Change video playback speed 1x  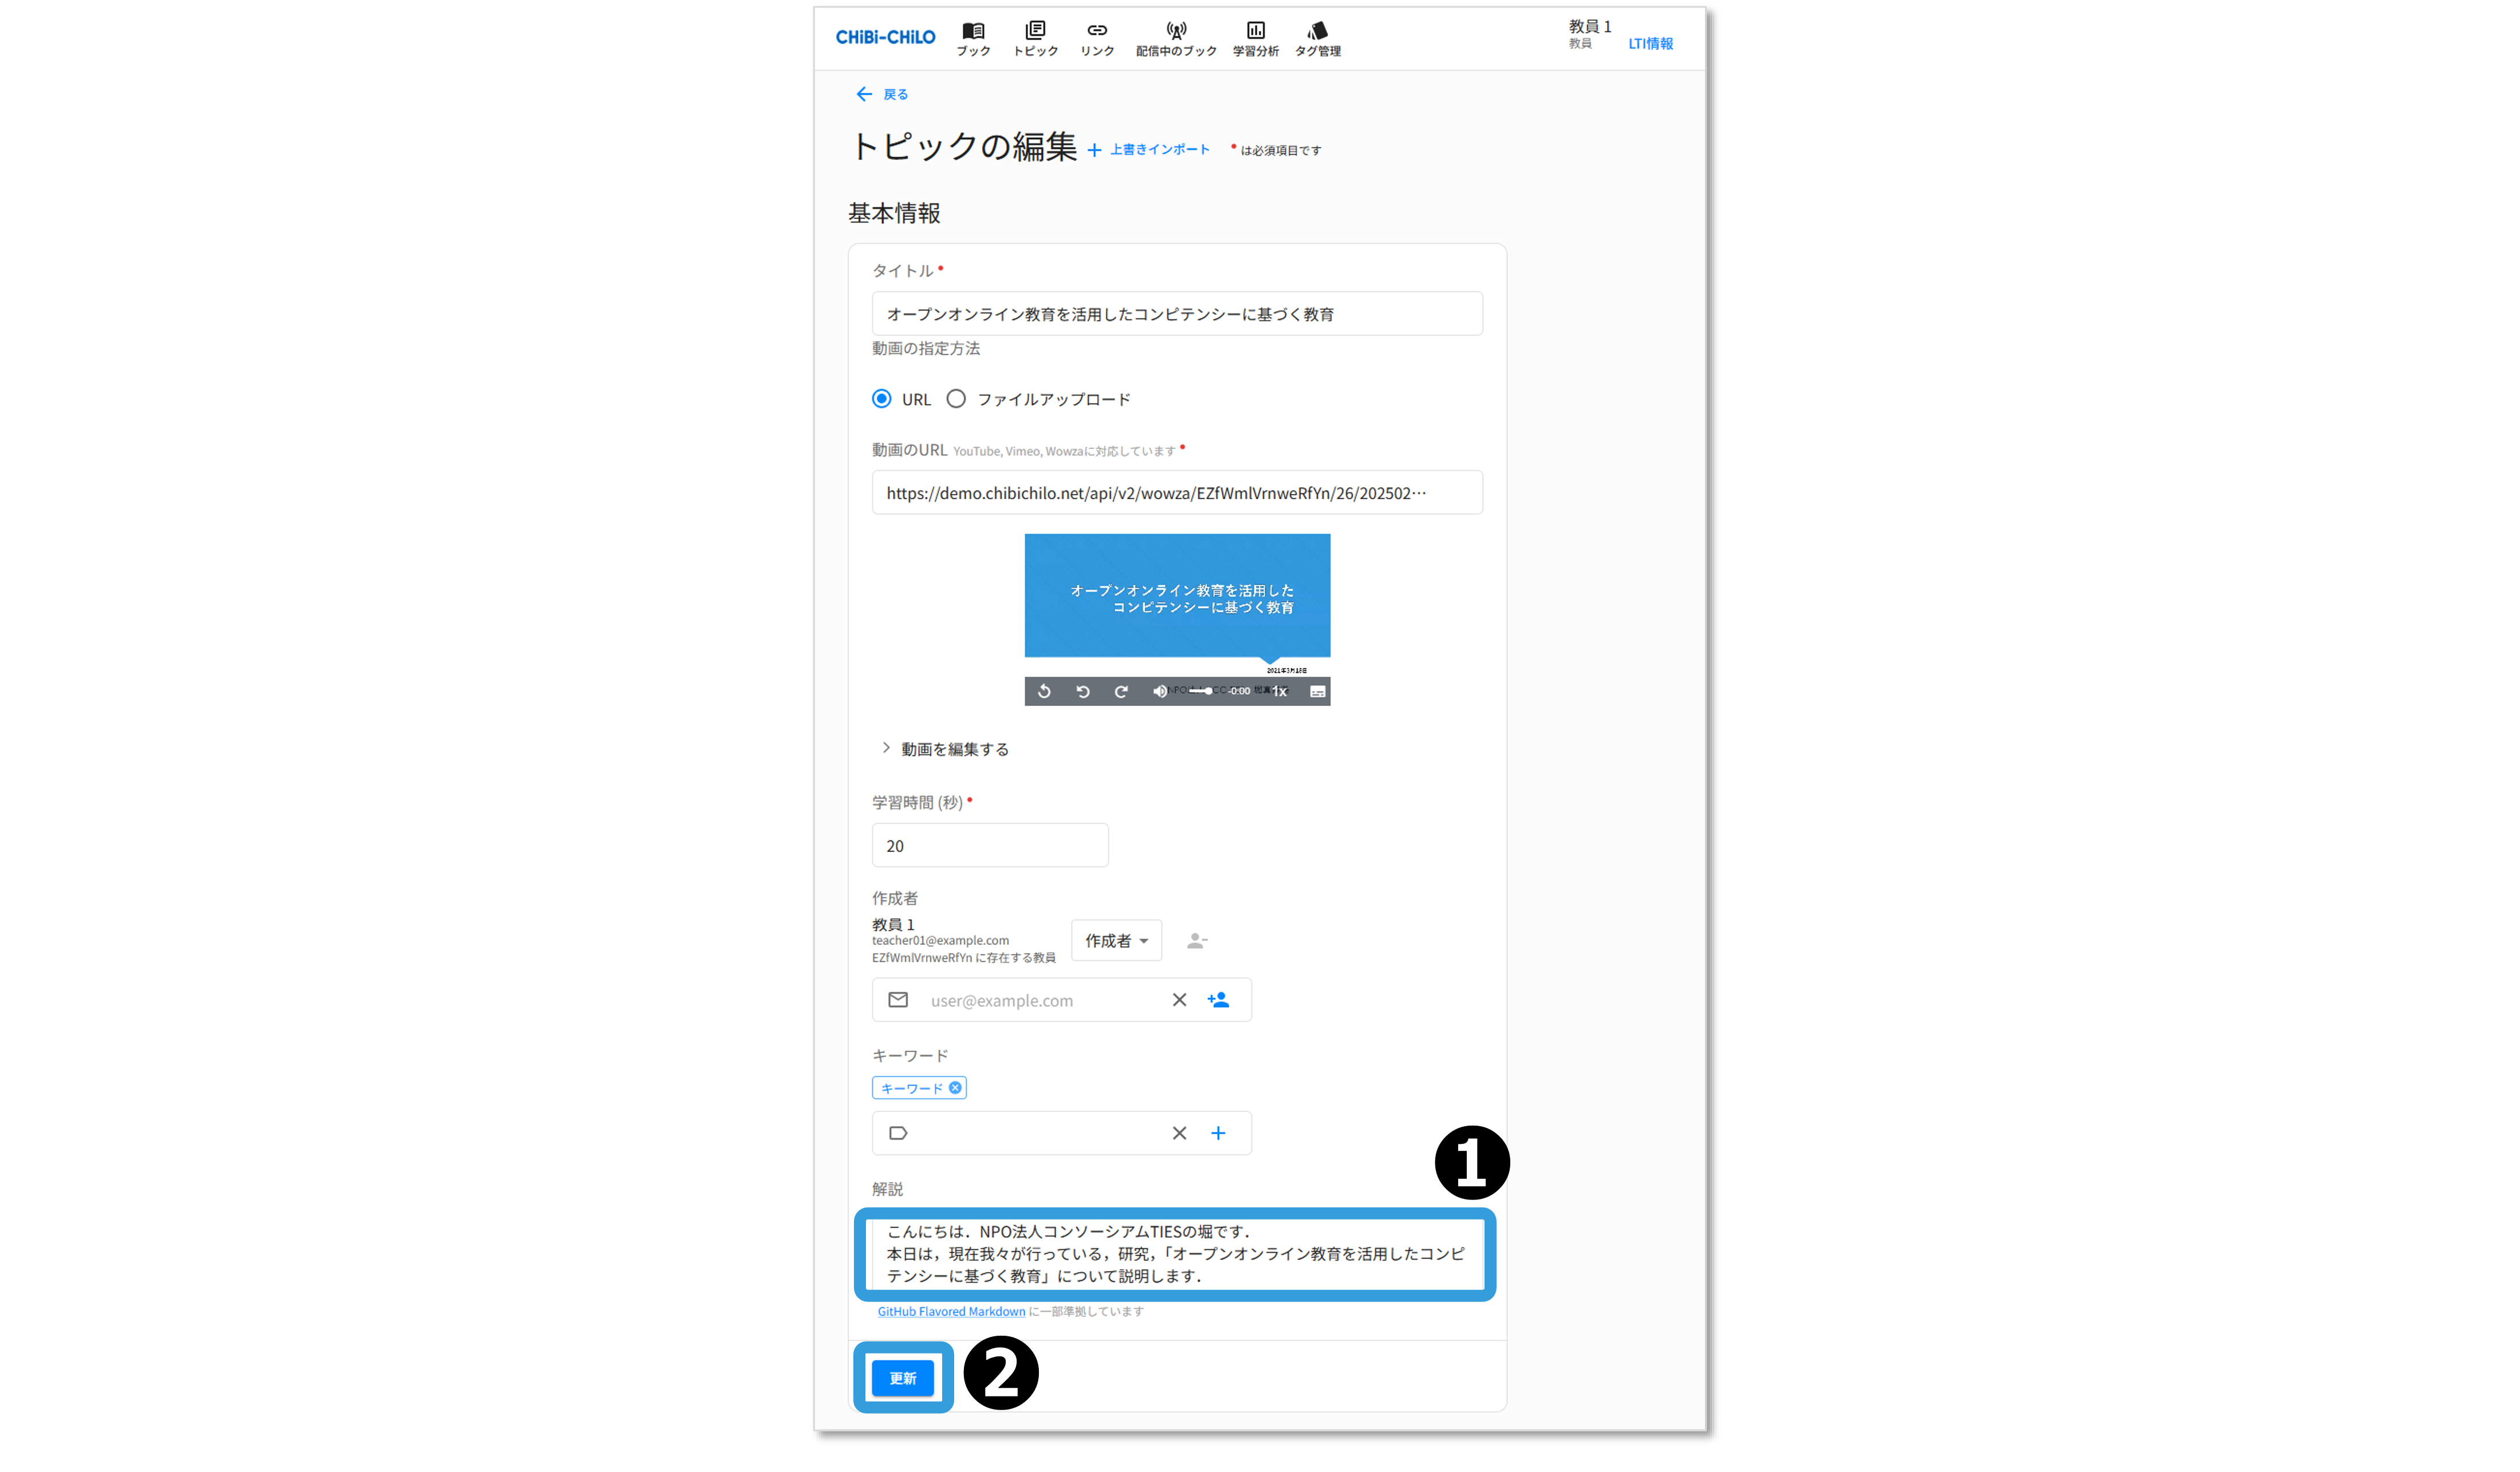pos(1279,691)
